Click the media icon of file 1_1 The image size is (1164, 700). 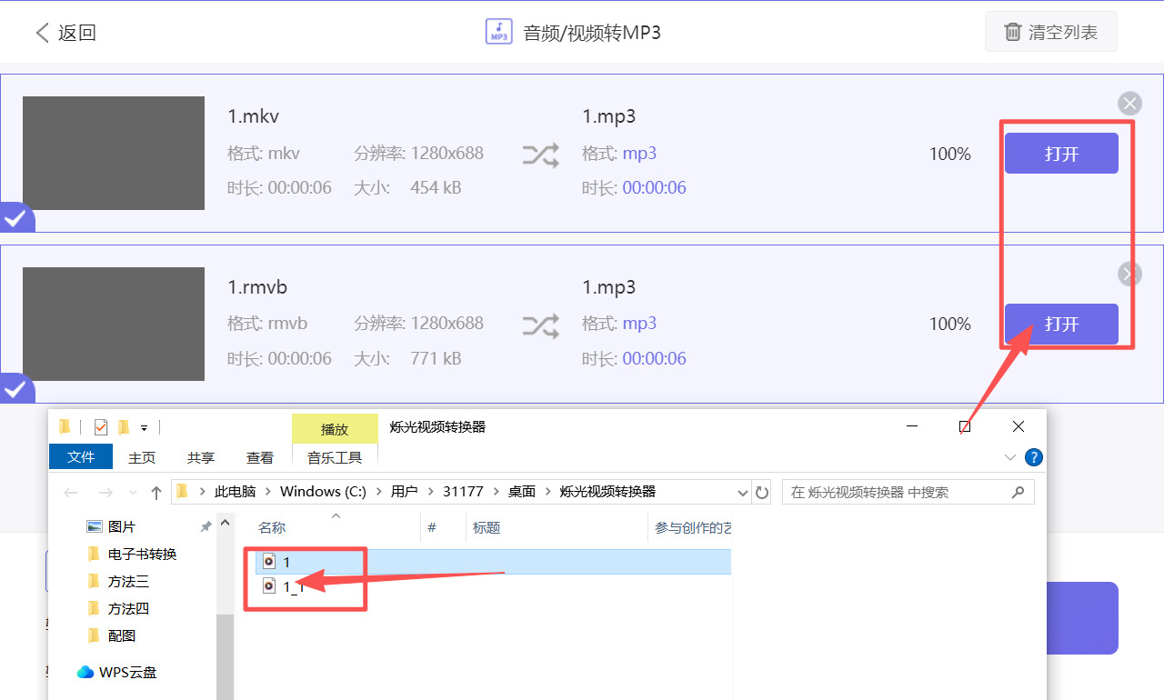tap(269, 587)
